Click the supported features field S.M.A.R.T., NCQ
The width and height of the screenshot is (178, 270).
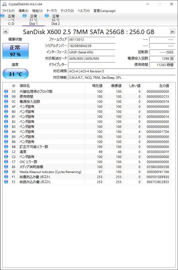[x=121, y=77]
